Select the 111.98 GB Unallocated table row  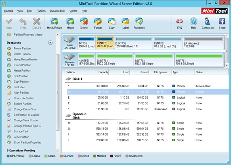(x=148, y=109)
